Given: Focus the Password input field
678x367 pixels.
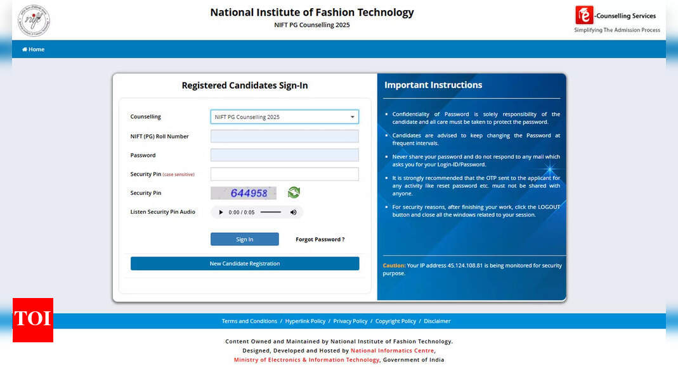Looking at the screenshot, I should [x=284, y=155].
